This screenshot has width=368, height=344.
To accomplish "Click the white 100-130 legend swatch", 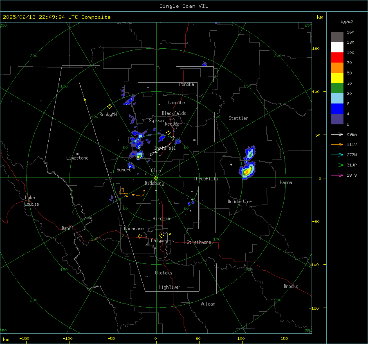I will click(337, 47).
